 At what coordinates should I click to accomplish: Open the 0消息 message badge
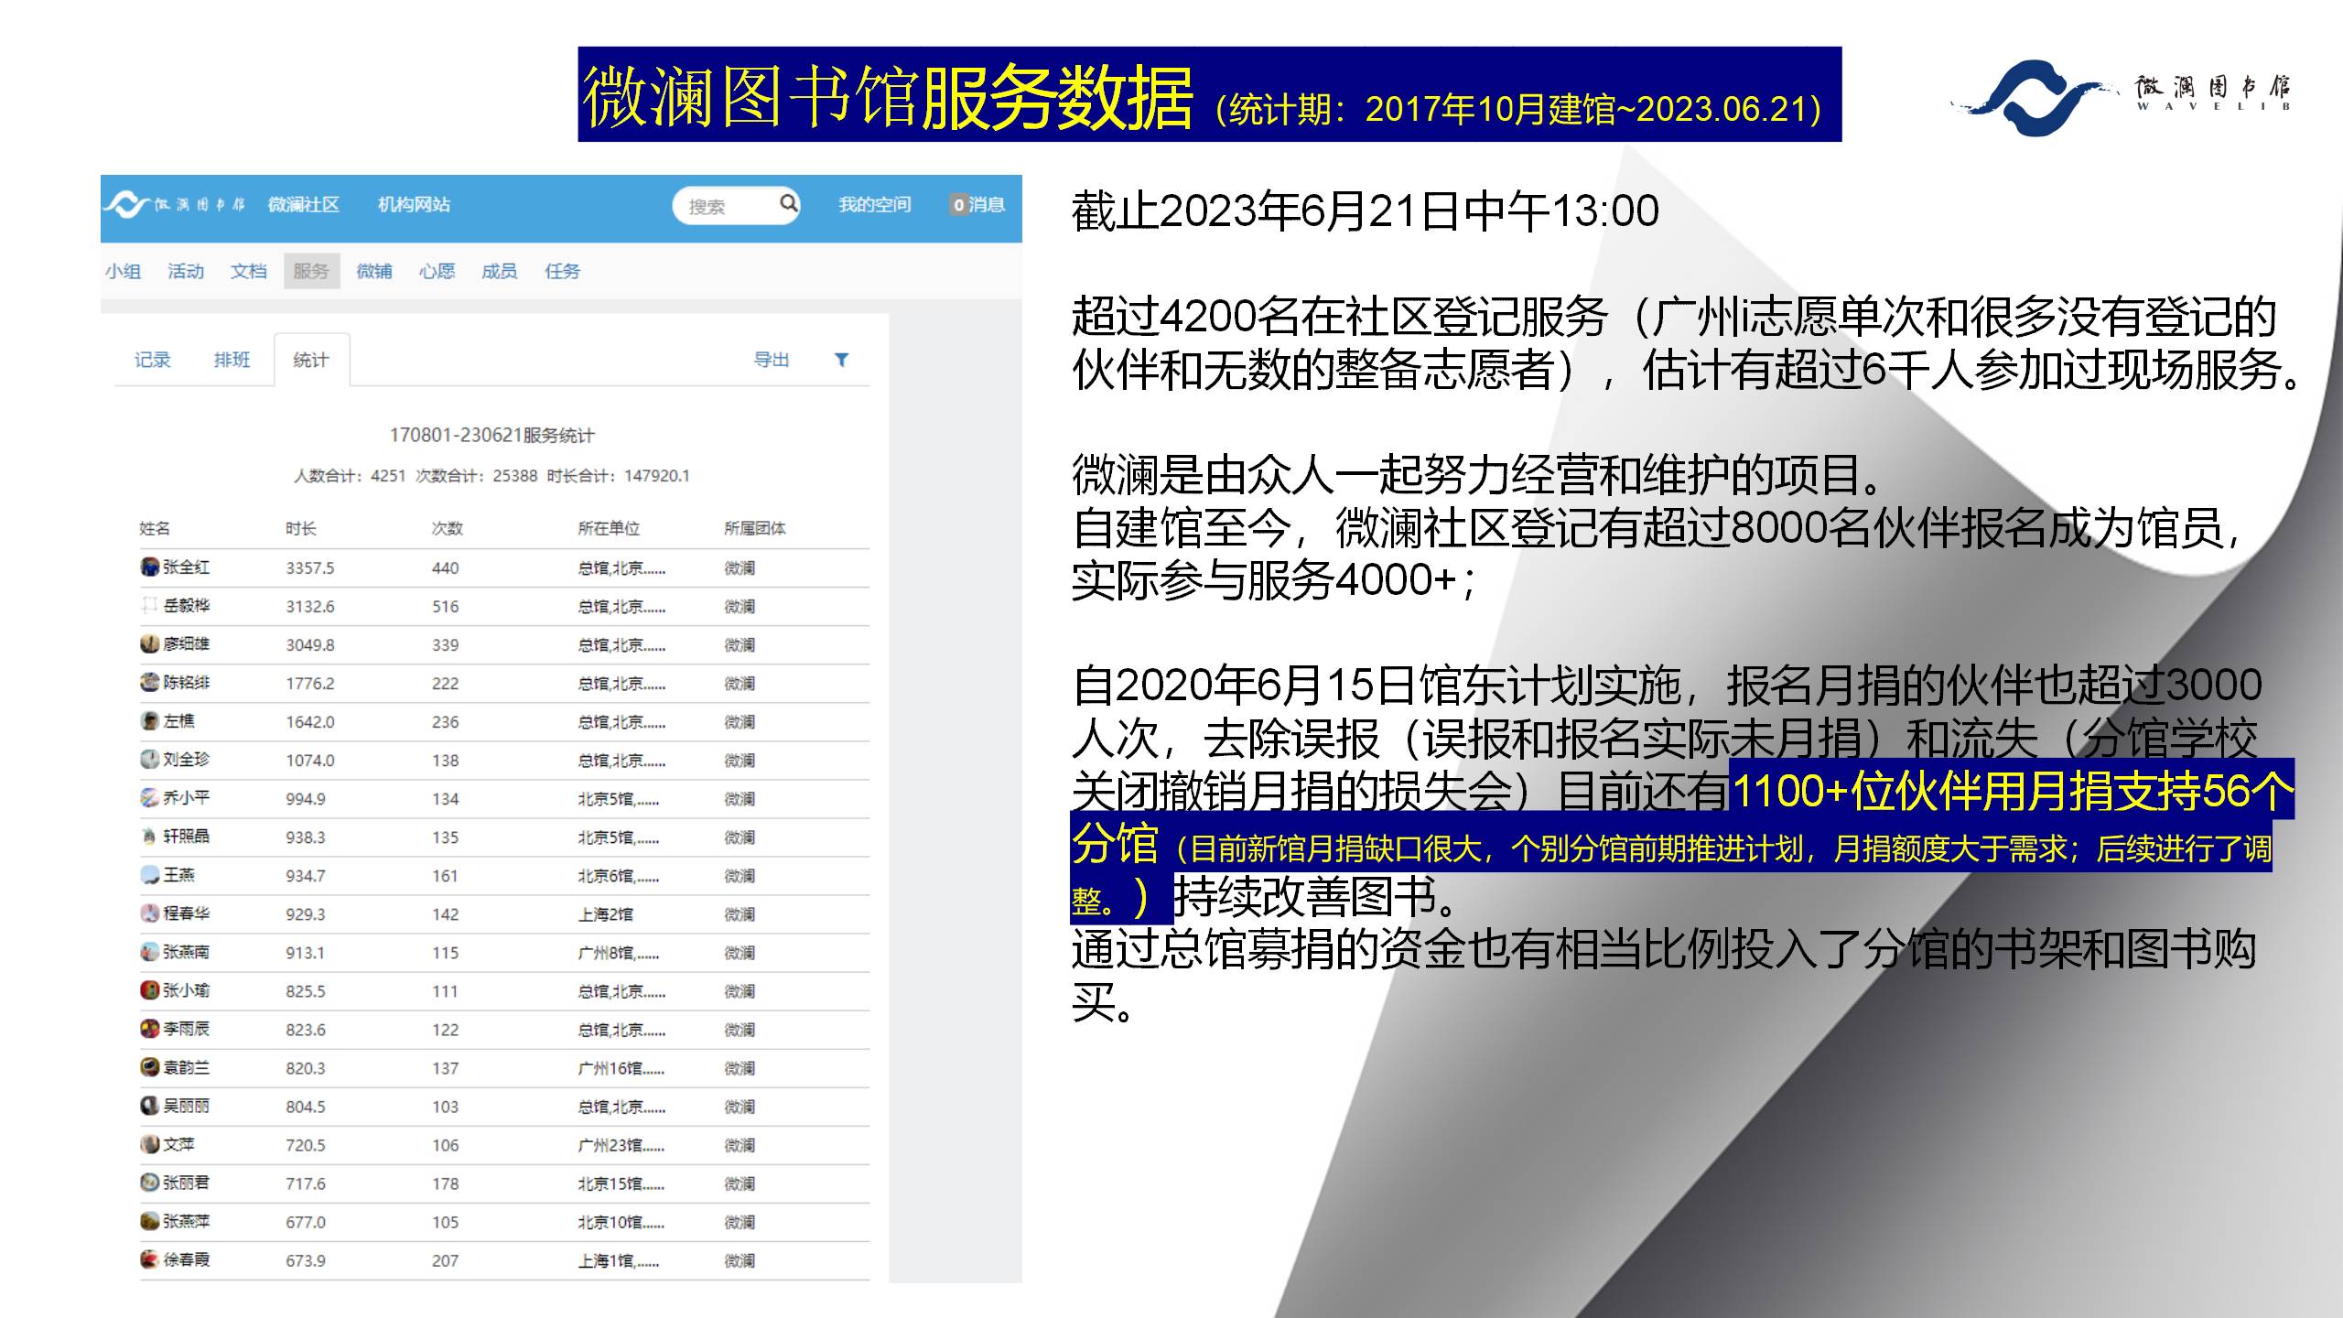pos(977,205)
